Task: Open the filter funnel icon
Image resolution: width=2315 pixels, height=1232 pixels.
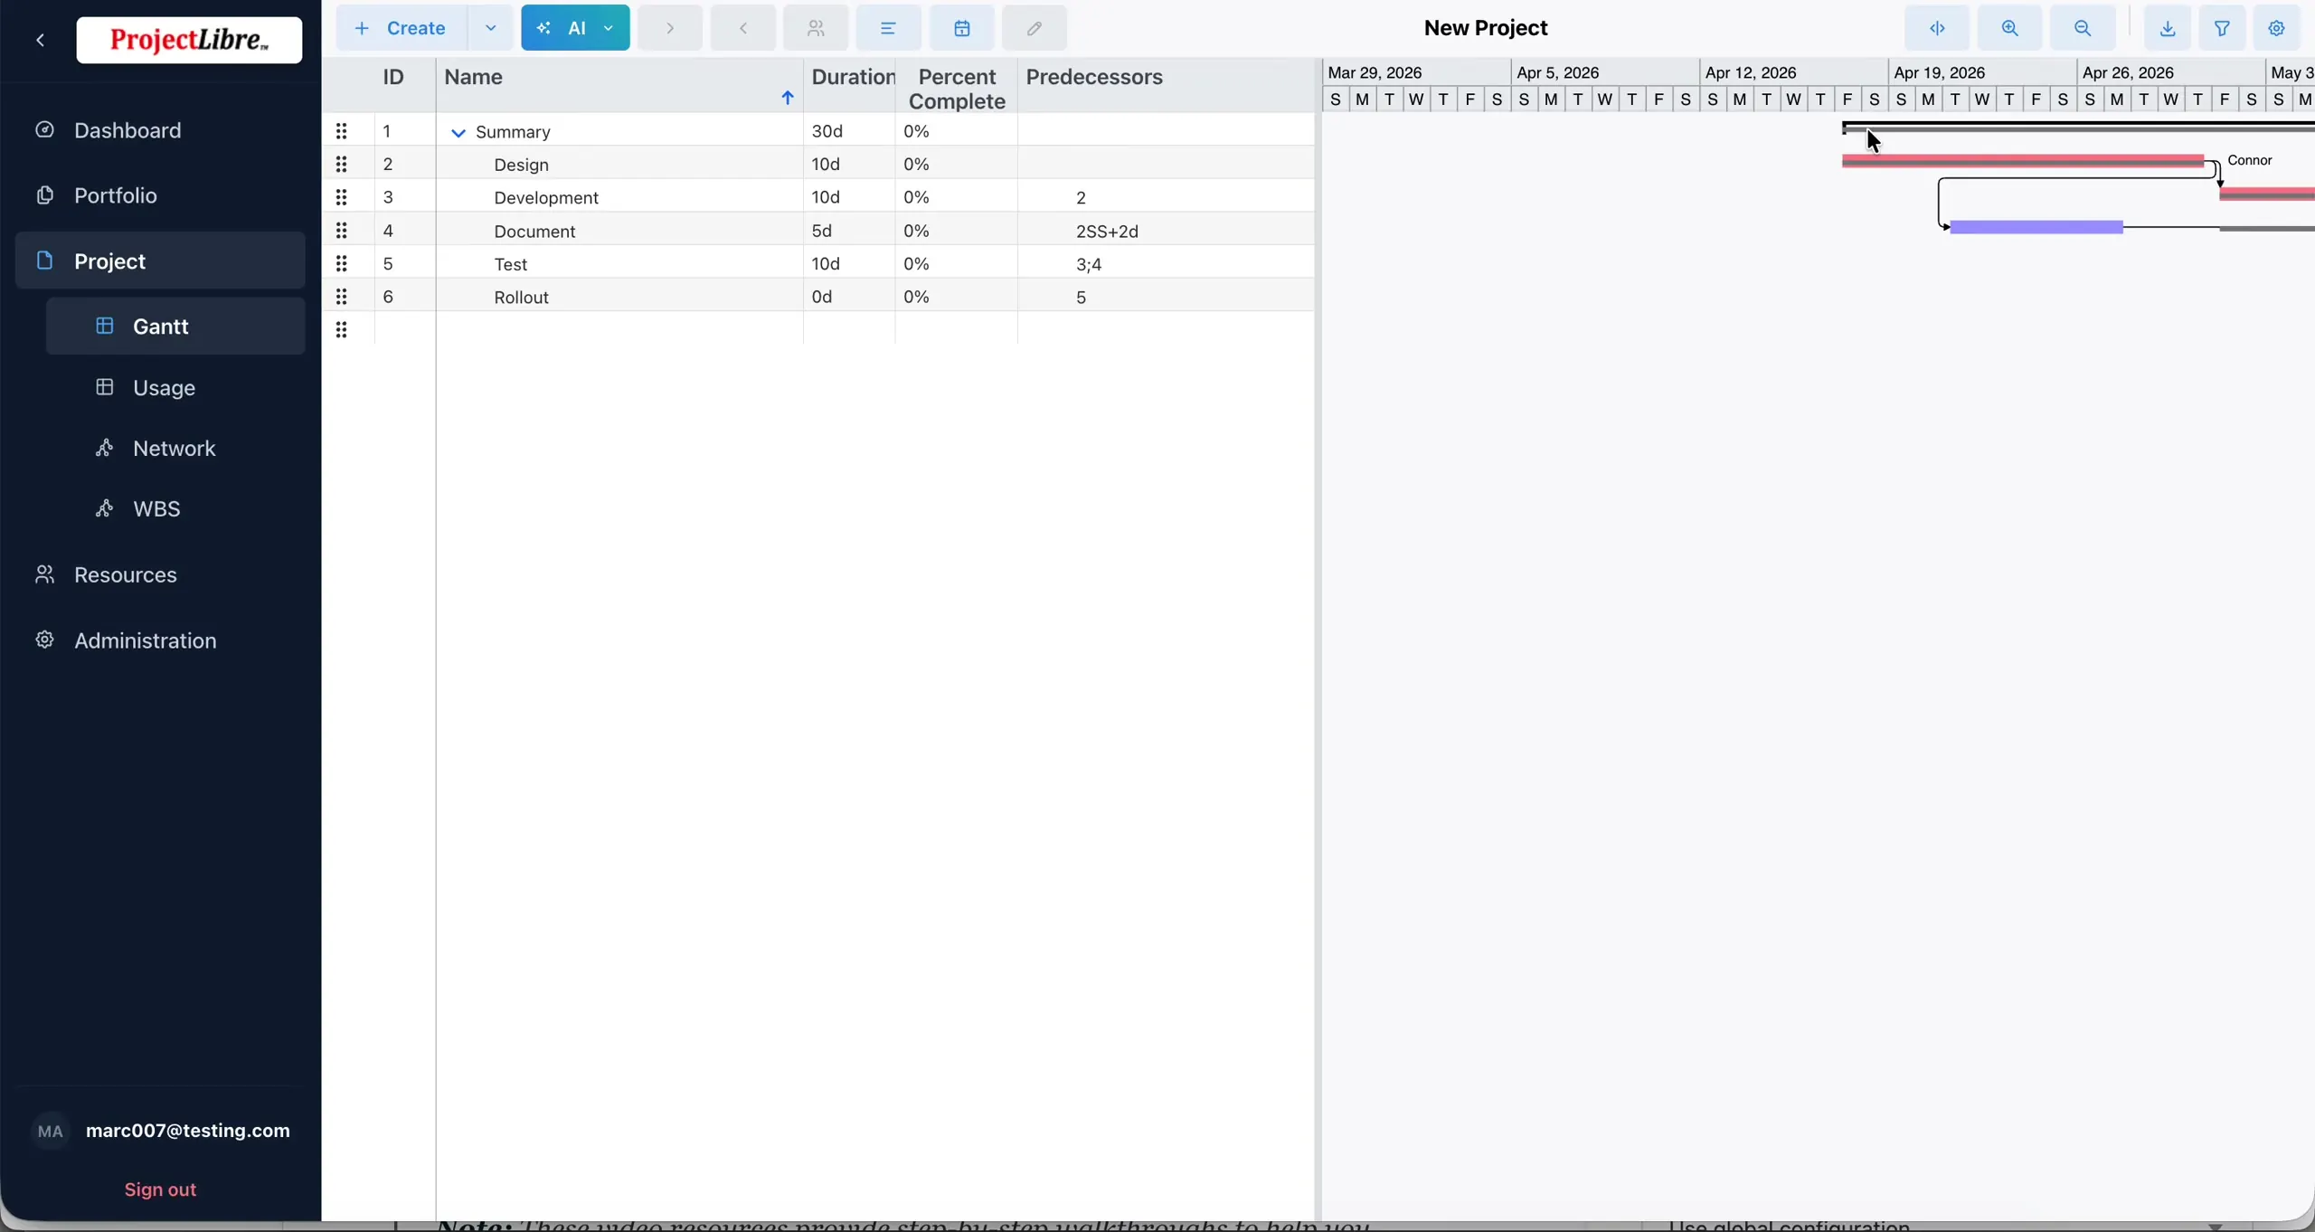Action: pyautogui.click(x=2222, y=28)
